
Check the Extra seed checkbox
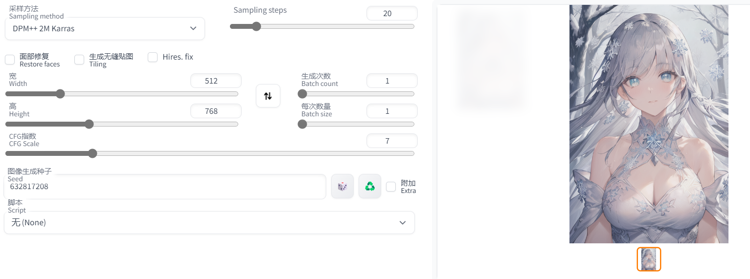pos(391,187)
